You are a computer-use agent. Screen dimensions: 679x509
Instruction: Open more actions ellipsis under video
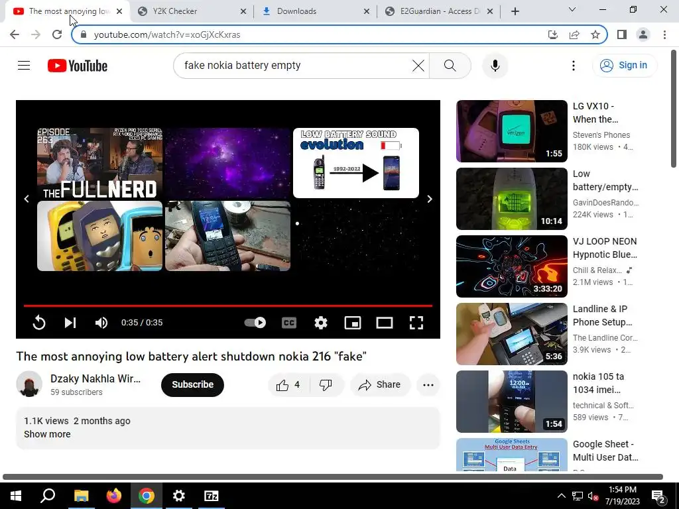[428, 385]
